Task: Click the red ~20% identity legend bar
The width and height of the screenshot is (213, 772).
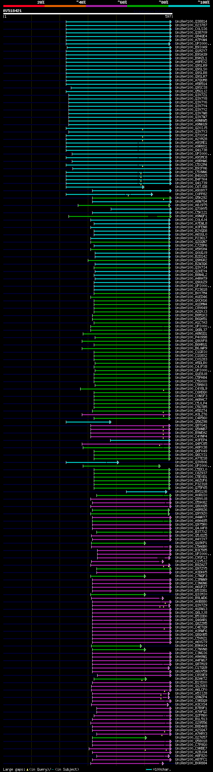Action: point(24,6)
